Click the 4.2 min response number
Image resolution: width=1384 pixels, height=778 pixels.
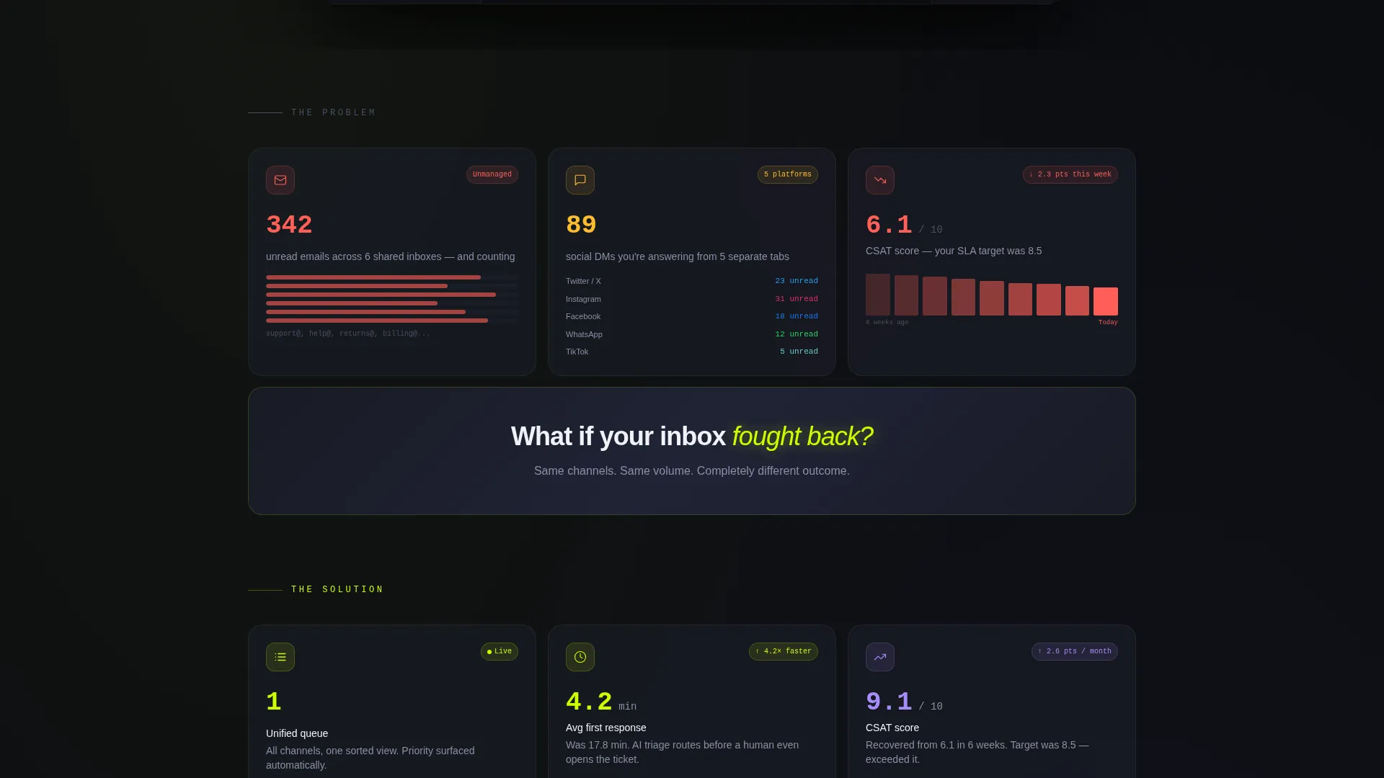pyautogui.click(x=589, y=702)
